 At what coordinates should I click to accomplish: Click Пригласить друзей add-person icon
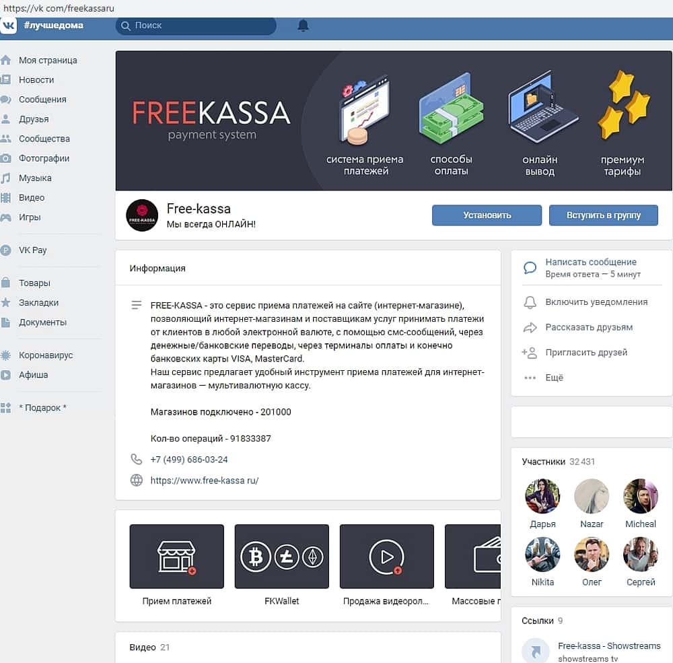pos(530,353)
